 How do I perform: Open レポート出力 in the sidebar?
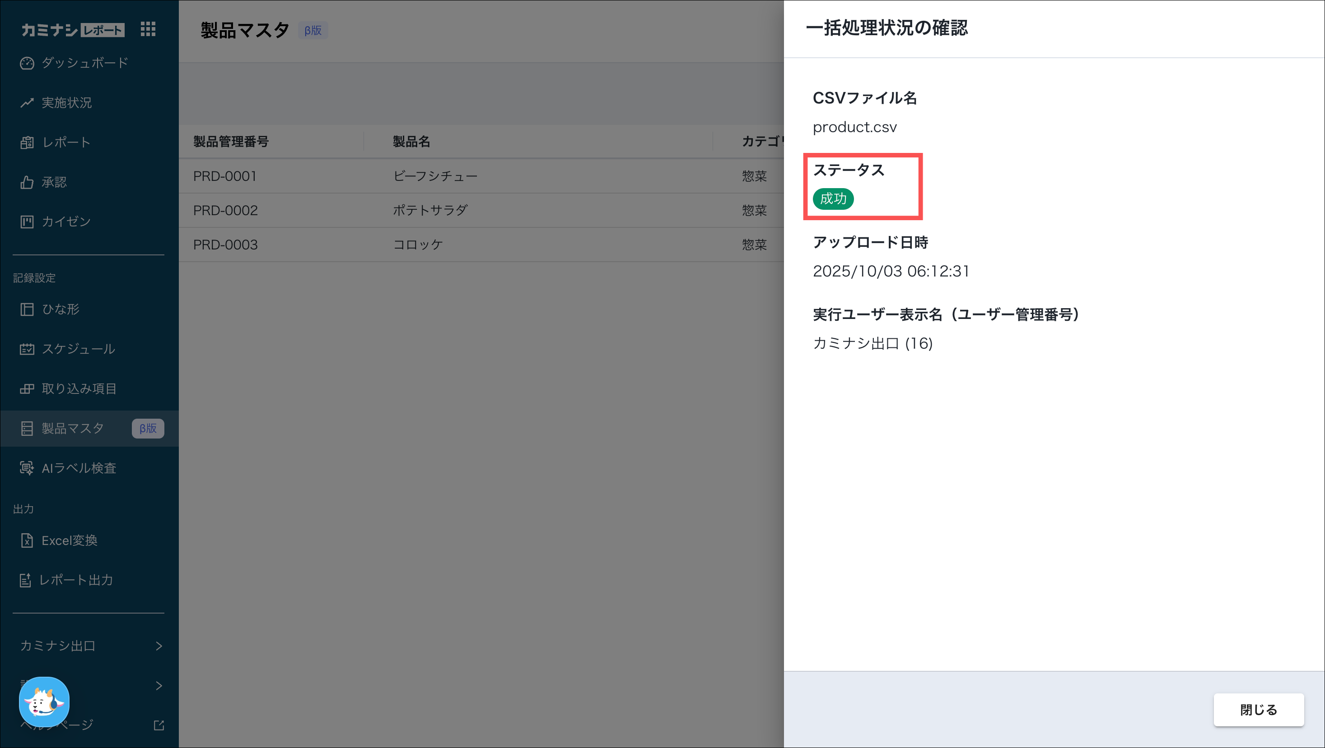tap(75, 580)
